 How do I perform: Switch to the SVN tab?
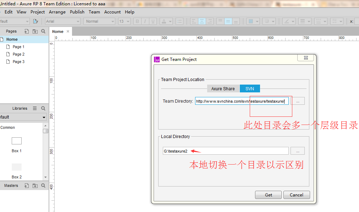(x=250, y=88)
